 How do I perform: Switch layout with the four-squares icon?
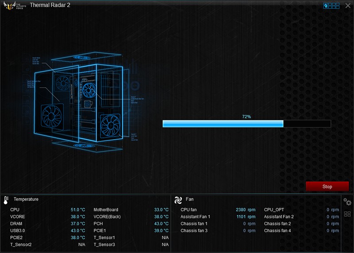[347, 214]
